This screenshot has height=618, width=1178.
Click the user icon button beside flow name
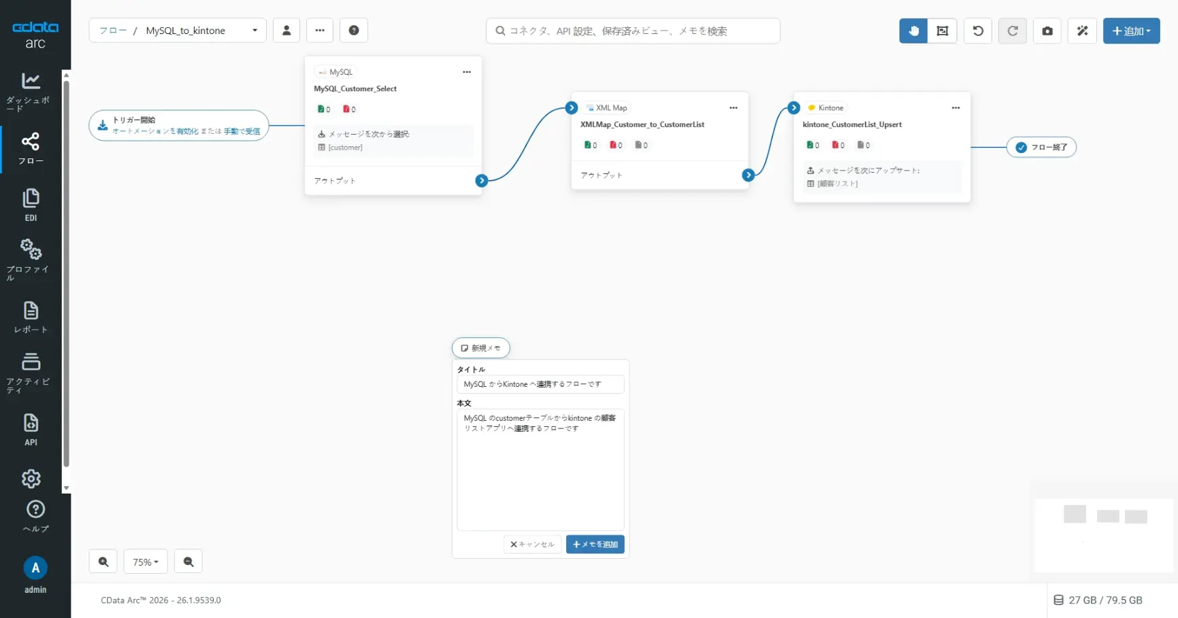pos(287,31)
